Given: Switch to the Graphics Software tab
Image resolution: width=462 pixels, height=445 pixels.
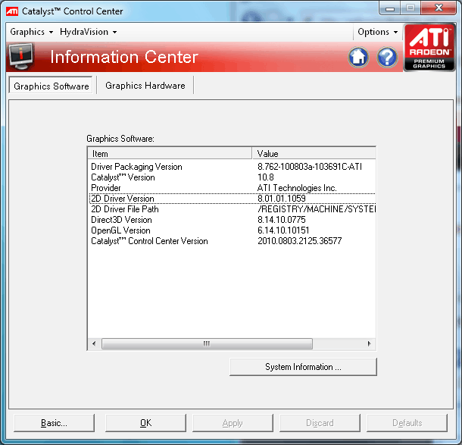Looking at the screenshot, I should click(x=51, y=86).
